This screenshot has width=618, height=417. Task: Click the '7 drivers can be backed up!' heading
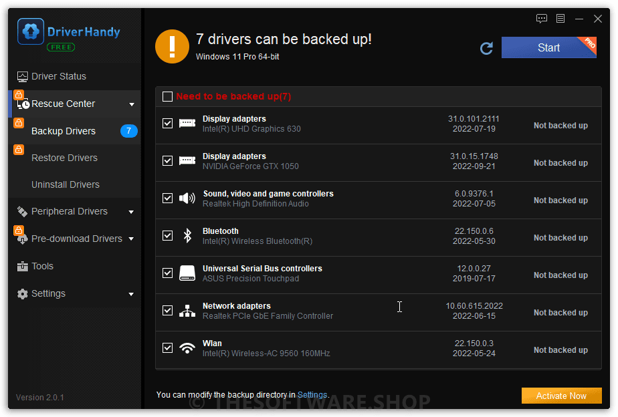tap(284, 39)
